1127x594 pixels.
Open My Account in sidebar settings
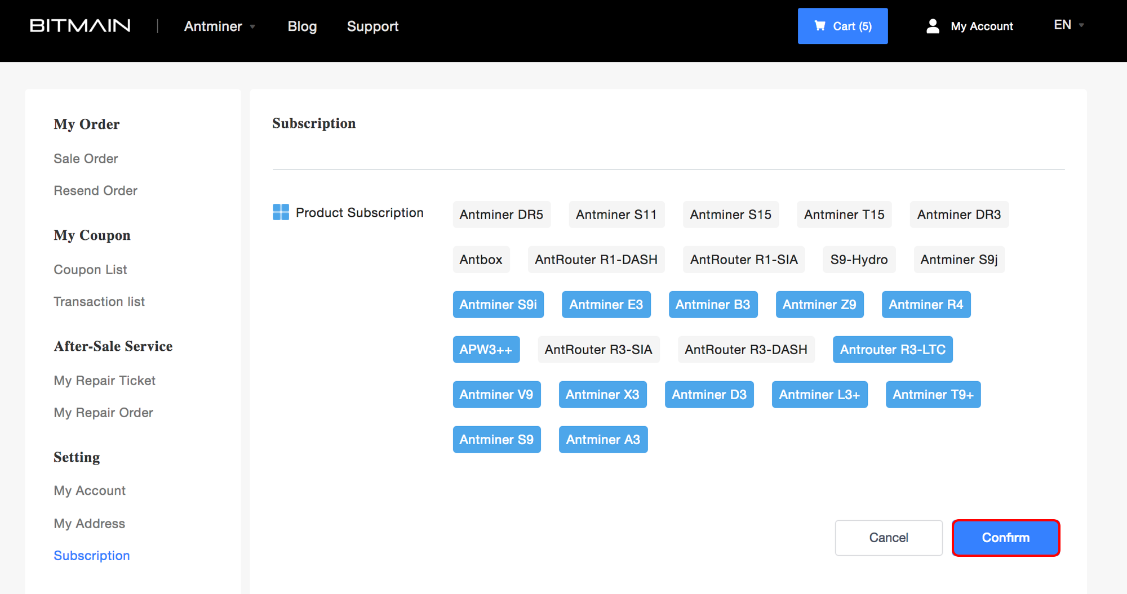pos(90,491)
